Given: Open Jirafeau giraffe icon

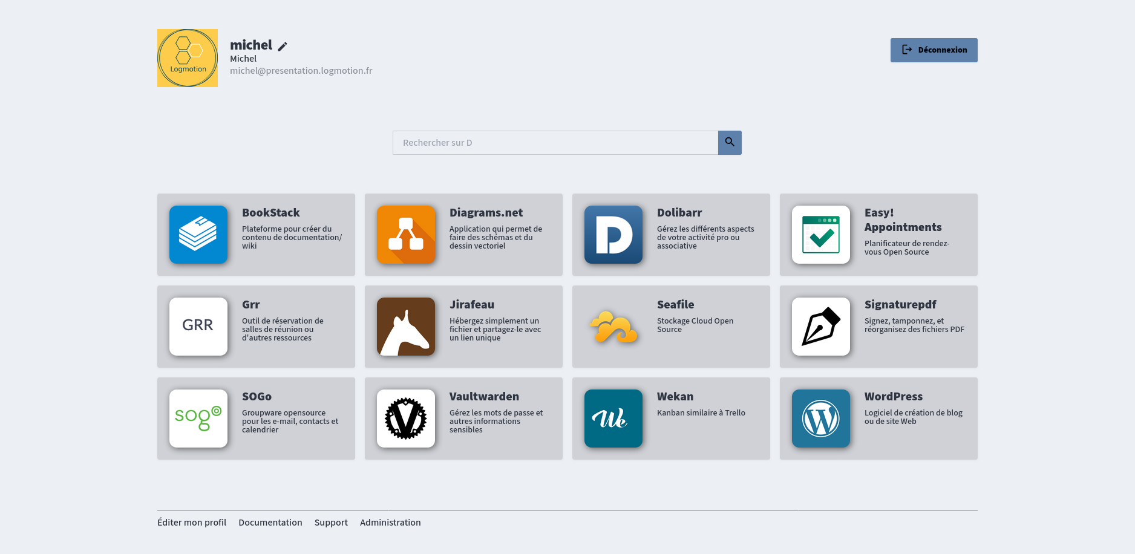Looking at the screenshot, I should [406, 327].
